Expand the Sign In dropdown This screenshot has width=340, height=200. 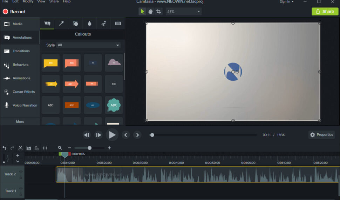(287, 2)
